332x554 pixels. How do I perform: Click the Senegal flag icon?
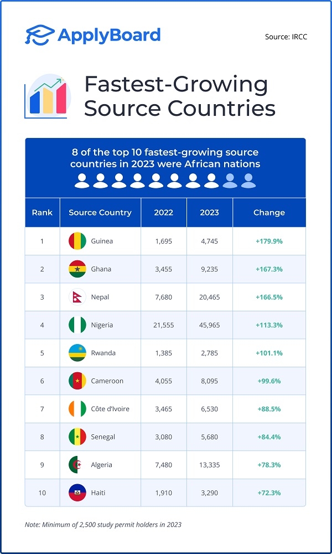[x=77, y=437]
